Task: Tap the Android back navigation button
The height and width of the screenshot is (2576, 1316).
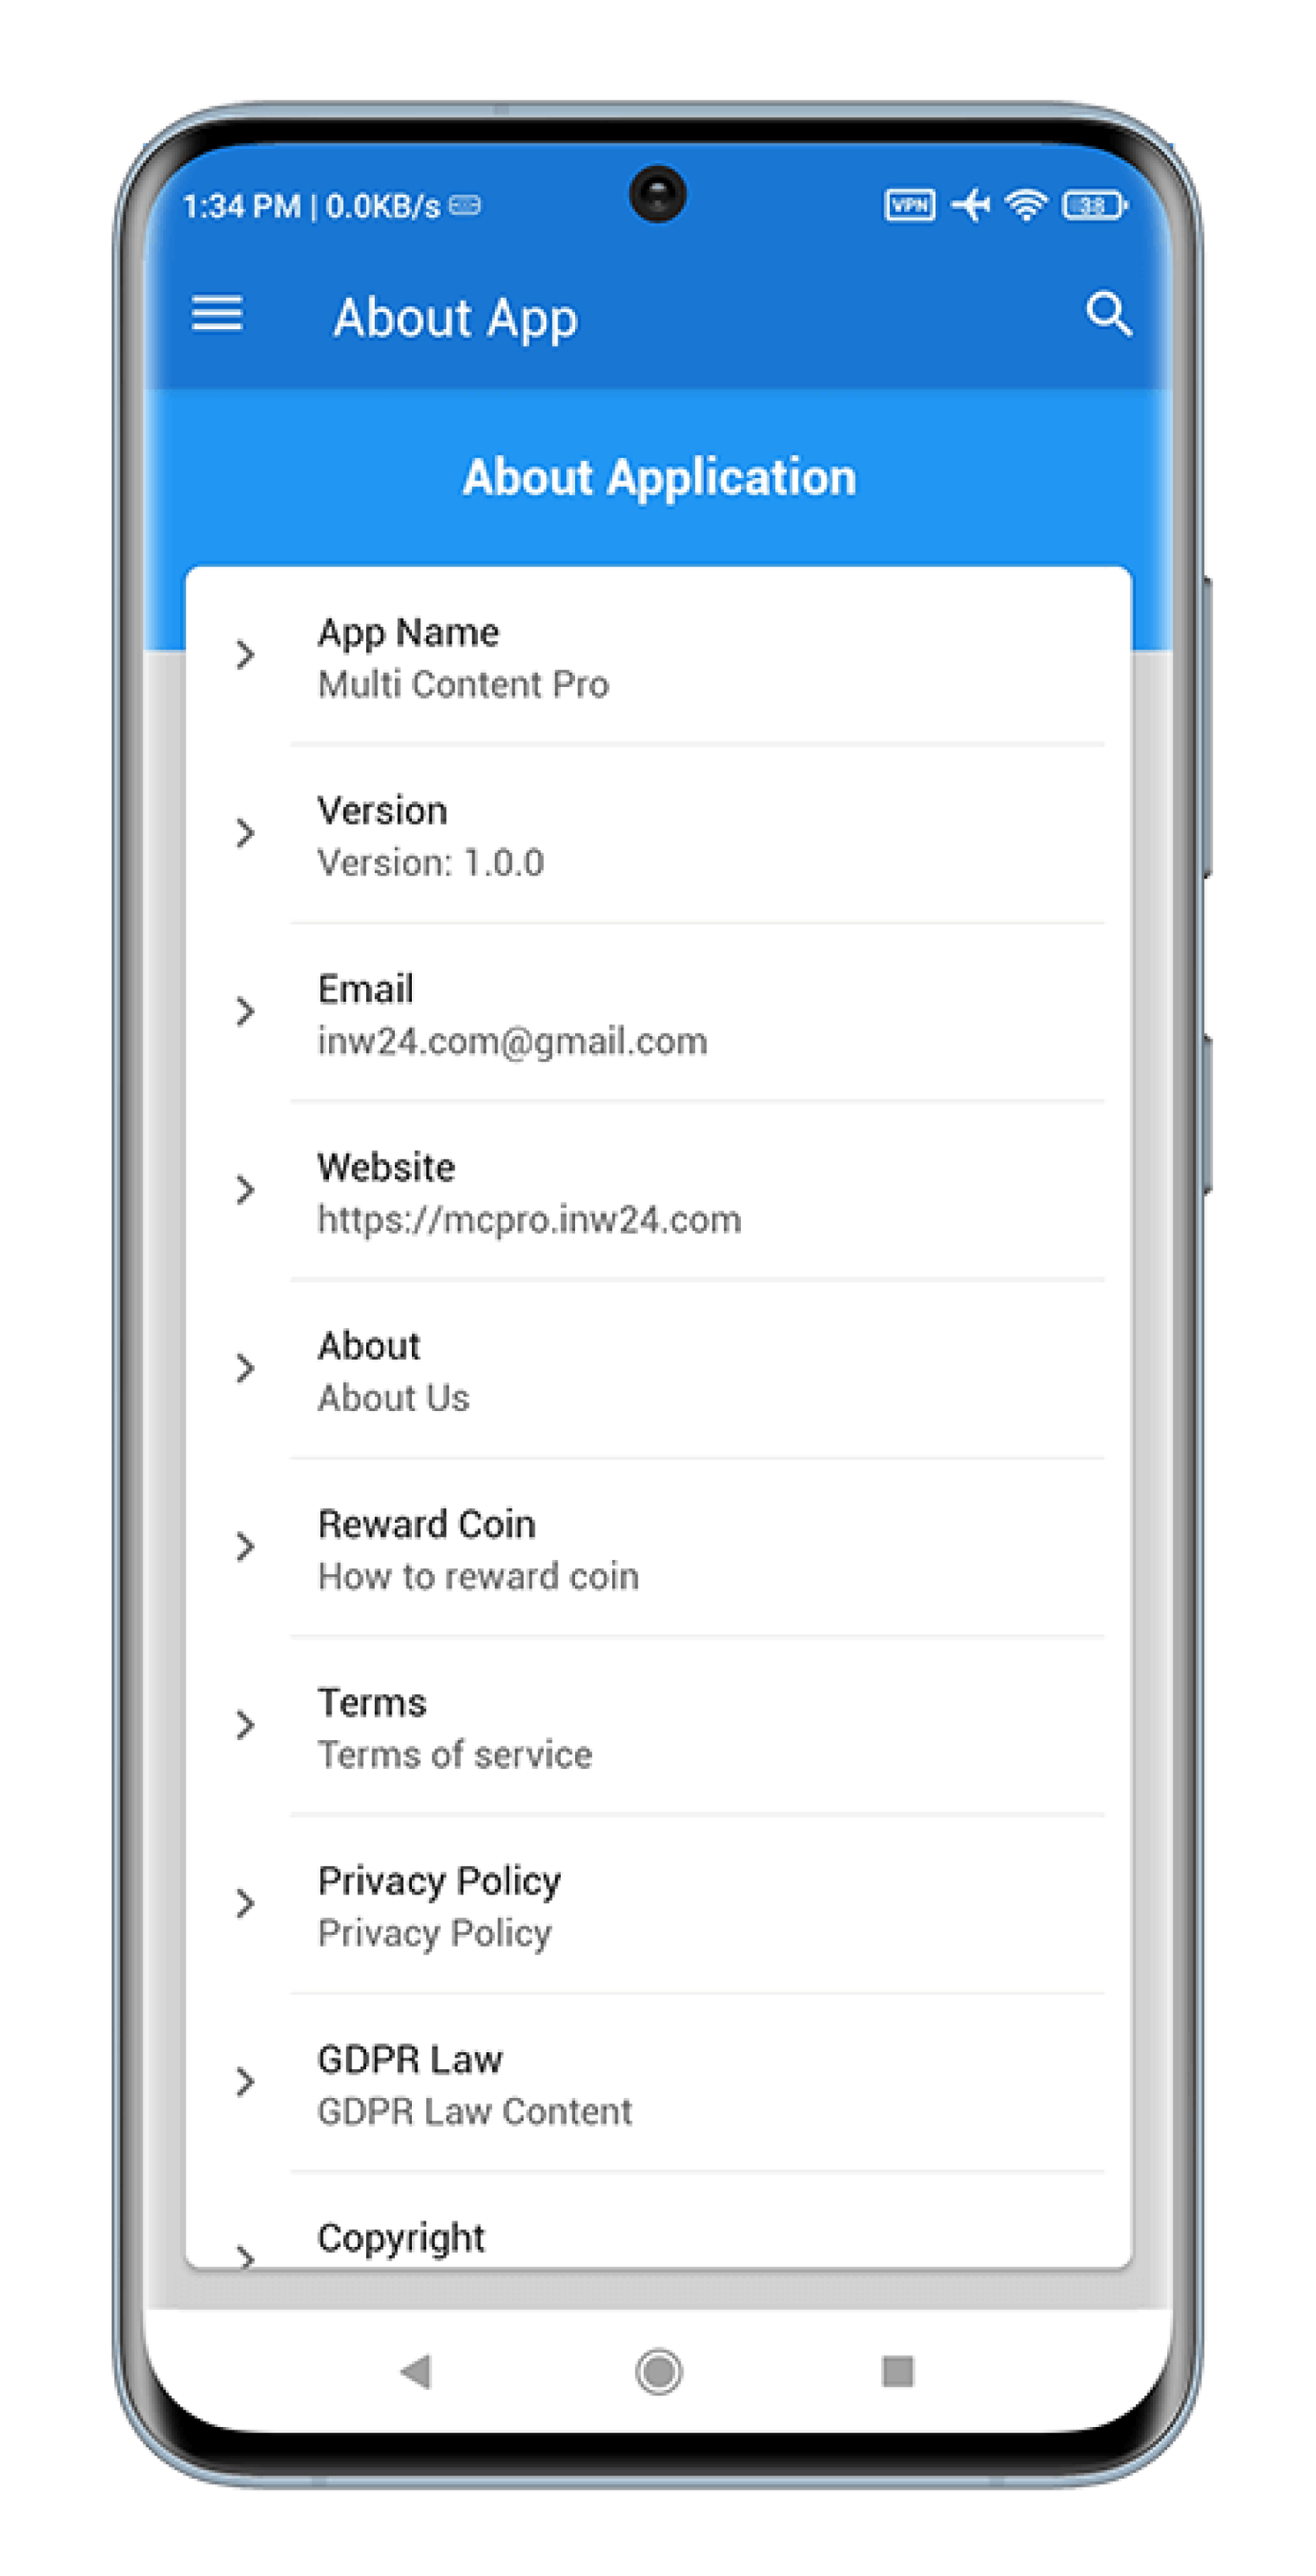Action: (415, 2370)
